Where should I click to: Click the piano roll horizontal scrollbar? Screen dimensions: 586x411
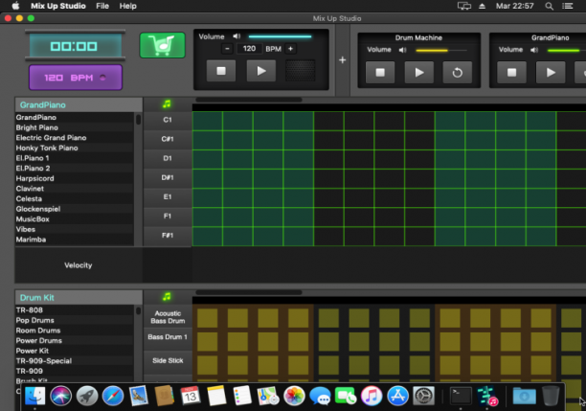[x=249, y=100]
